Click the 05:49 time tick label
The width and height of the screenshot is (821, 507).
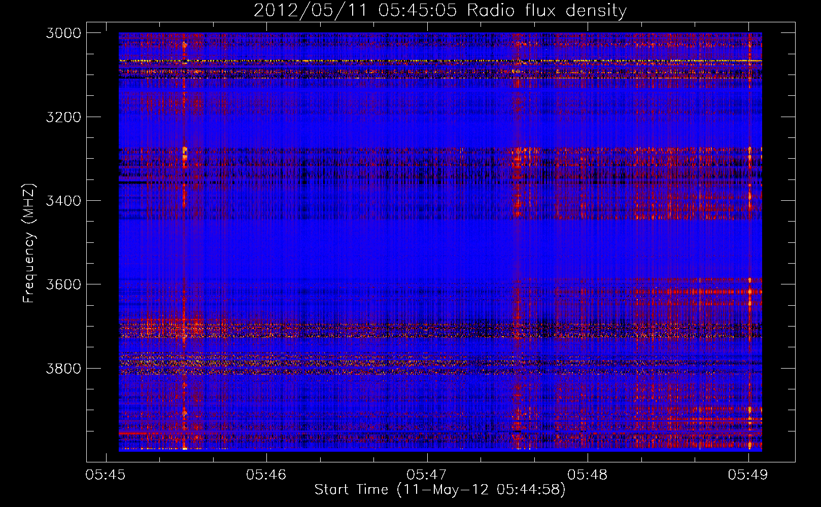click(x=748, y=475)
